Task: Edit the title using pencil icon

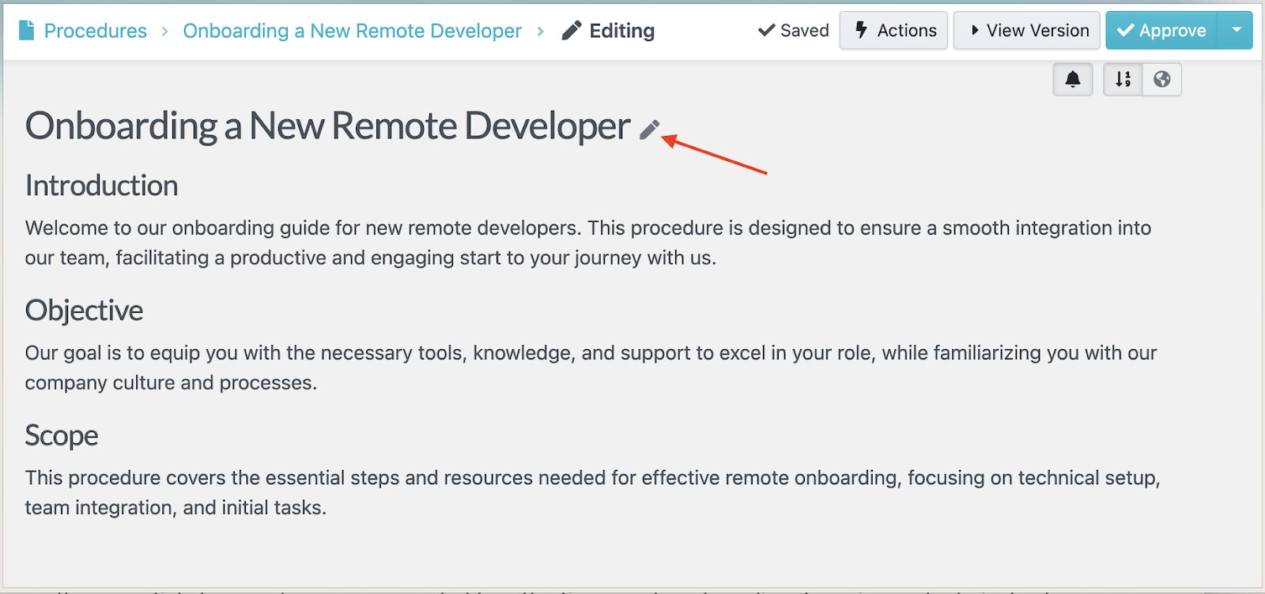Action: tap(650, 130)
